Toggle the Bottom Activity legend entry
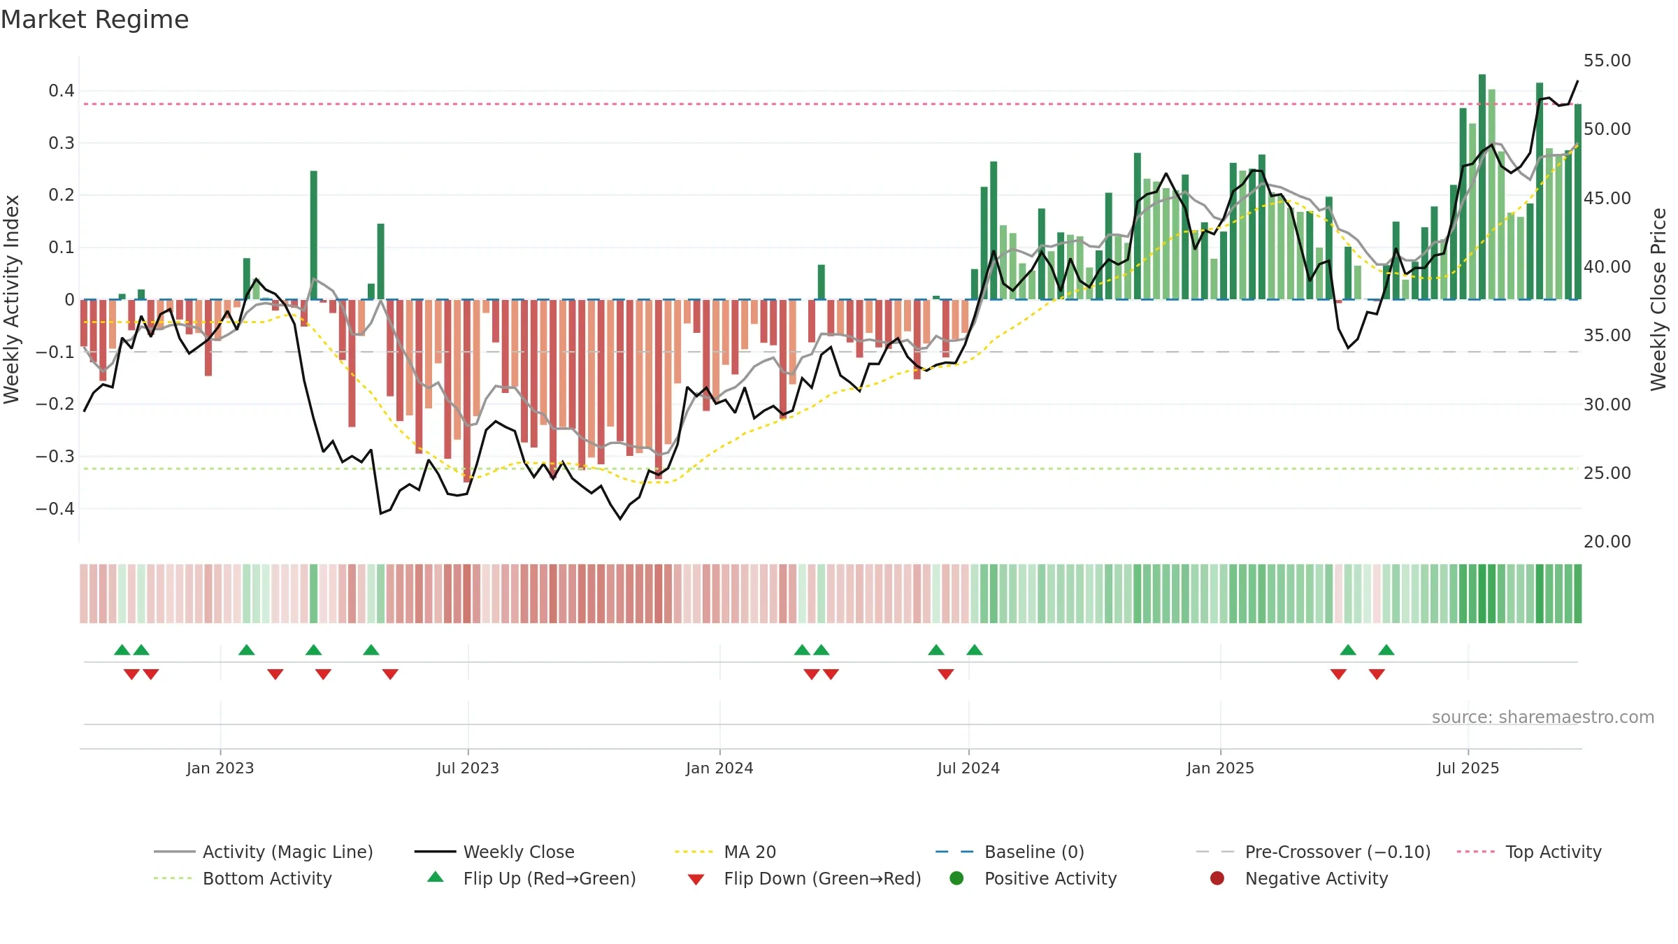This screenshot has height=944, width=1678. click(x=243, y=878)
